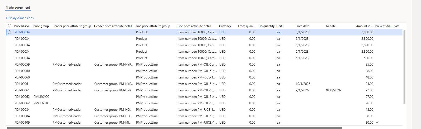Open the Display dimensions link
Viewport: 421px width, 129px height.
[x=20, y=18]
